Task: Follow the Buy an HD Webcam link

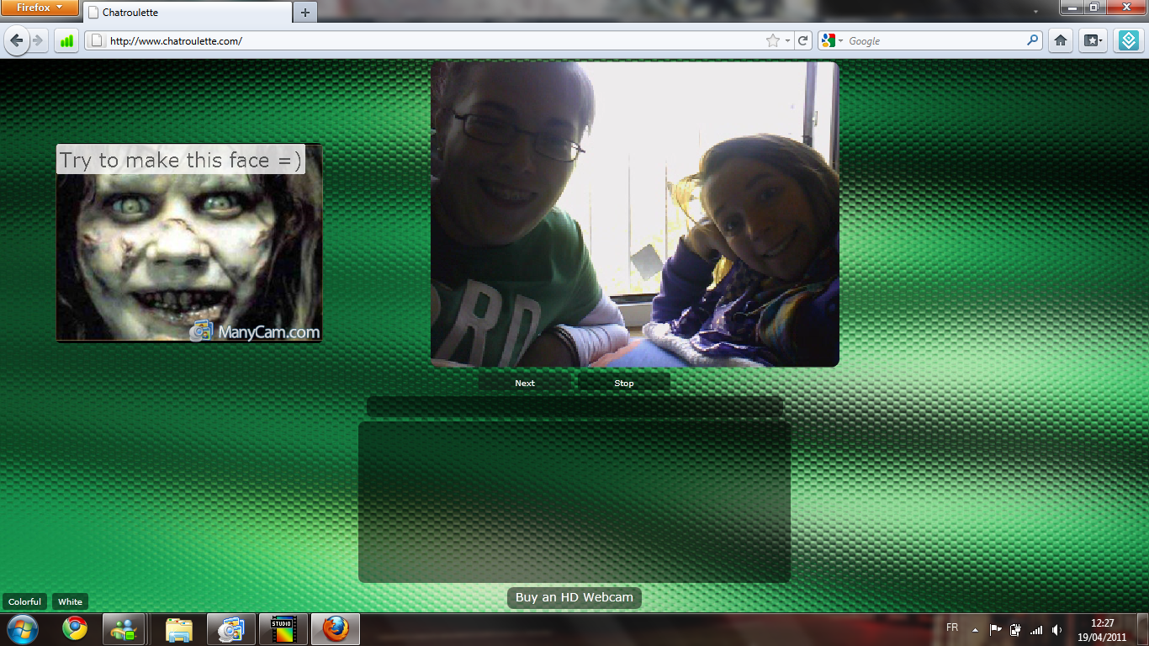Action: point(574,597)
